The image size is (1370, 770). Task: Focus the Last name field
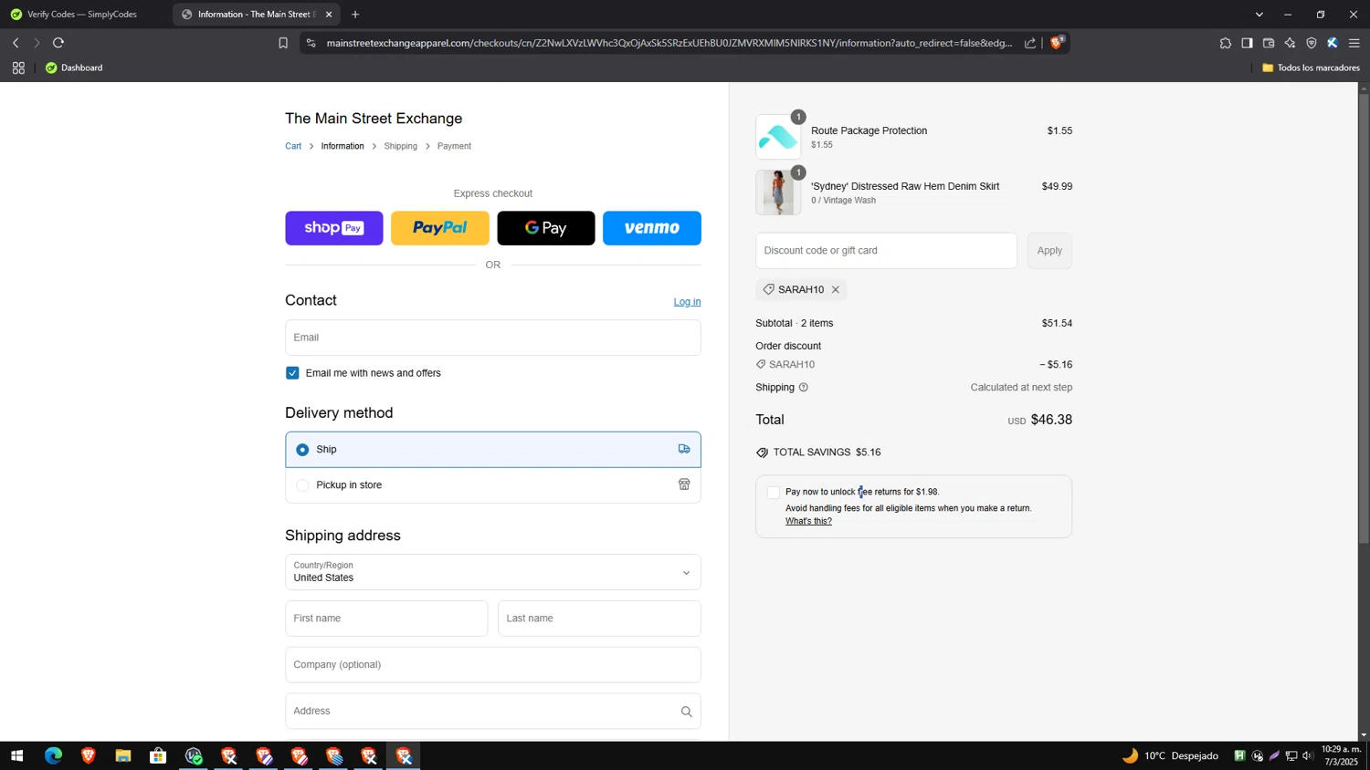click(599, 619)
